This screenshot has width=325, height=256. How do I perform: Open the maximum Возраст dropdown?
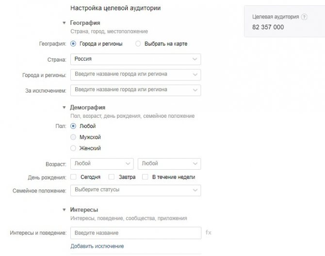coord(169,163)
